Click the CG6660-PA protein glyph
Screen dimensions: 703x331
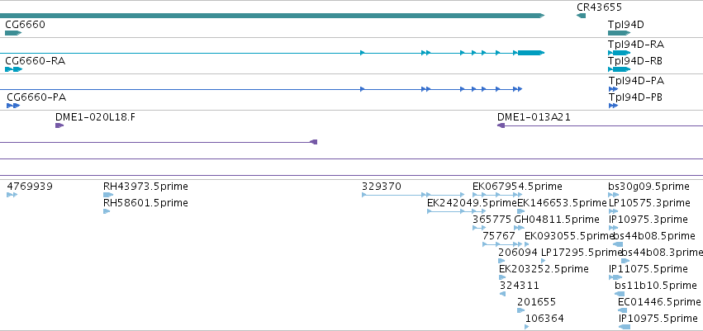click(x=13, y=106)
